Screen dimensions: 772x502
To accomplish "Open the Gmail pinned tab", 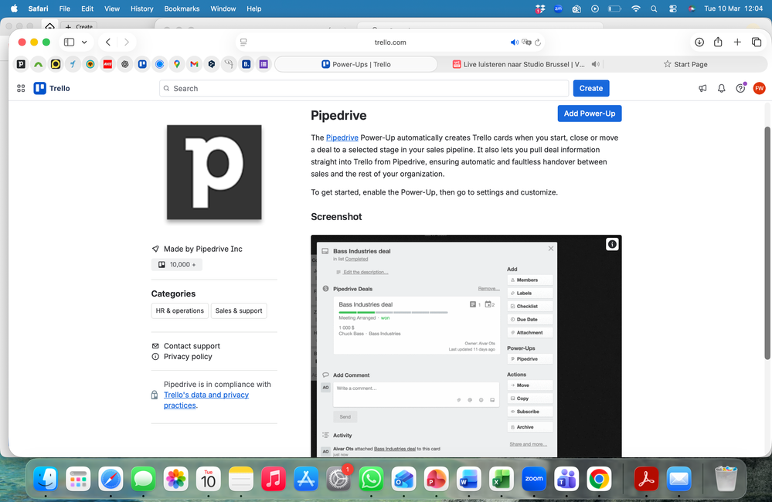I will (x=194, y=64).
